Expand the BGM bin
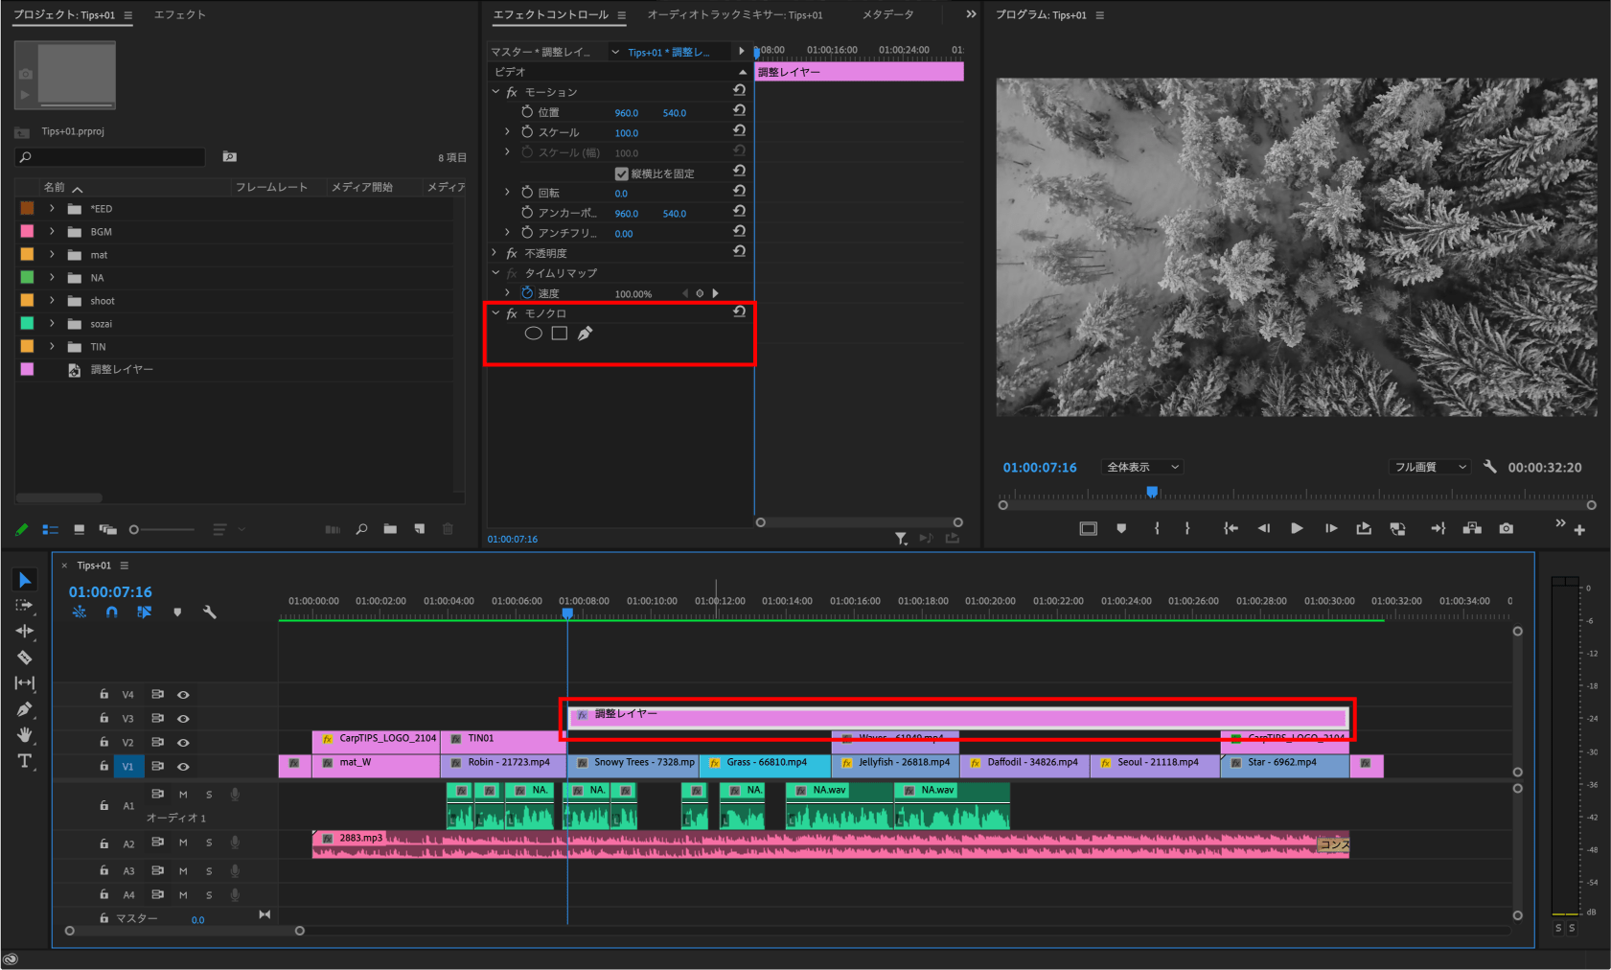 pyautogui.click(x=53, y=231)
